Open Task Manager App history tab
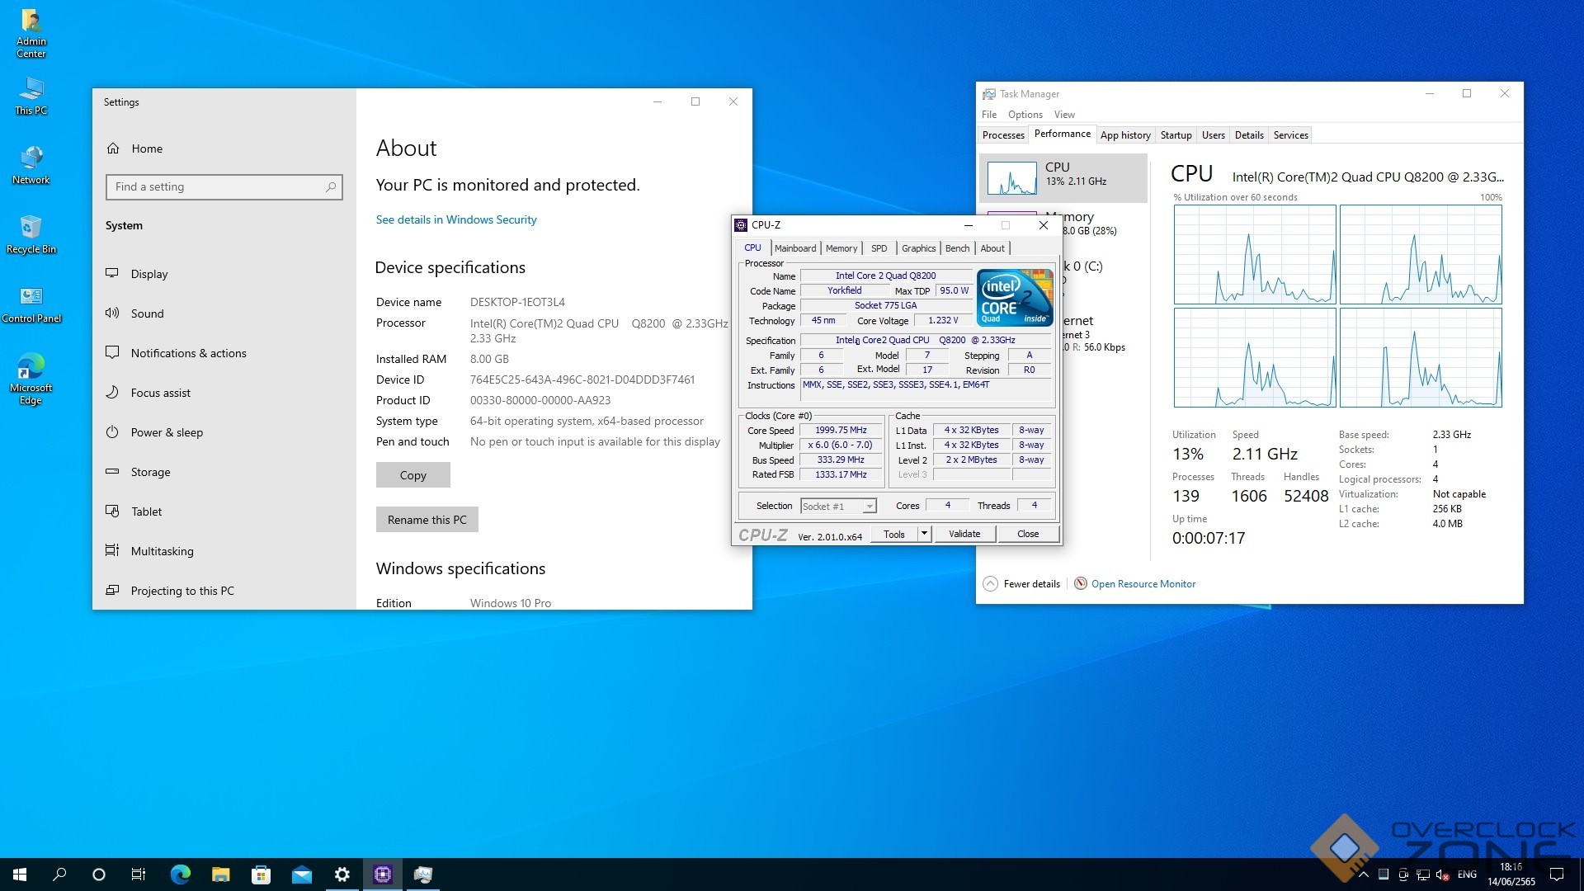 pyautogui.click(x=1125, y=135)
